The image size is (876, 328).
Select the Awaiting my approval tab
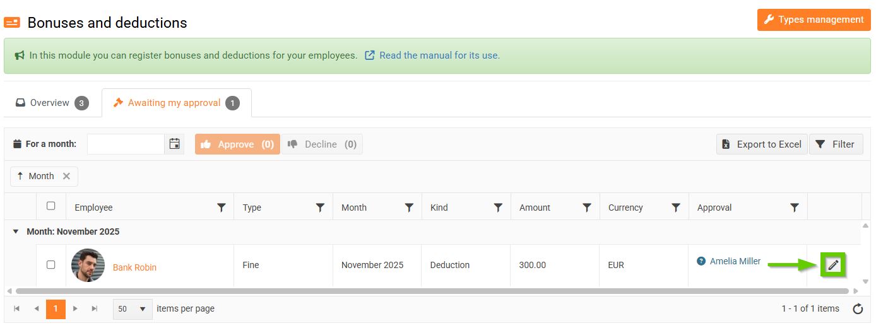[x=175, y=103]
